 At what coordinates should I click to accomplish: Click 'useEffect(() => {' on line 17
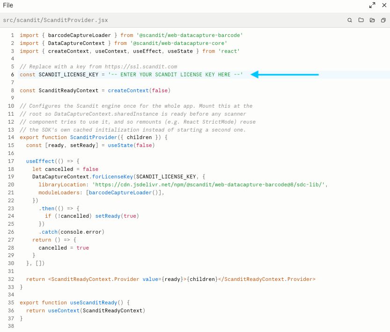point(53,161)
